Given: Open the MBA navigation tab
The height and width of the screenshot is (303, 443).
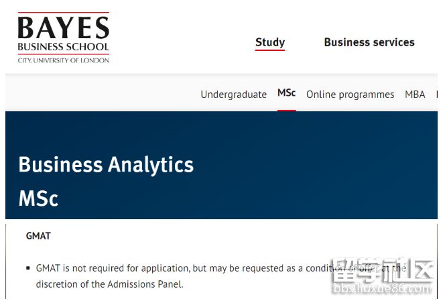Looking at the screenshot, I should 415,95.
